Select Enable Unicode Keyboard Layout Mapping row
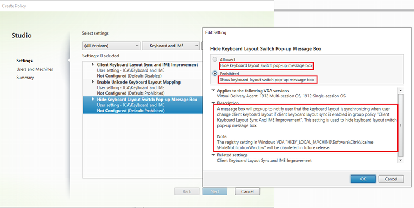 coord(142,87)
